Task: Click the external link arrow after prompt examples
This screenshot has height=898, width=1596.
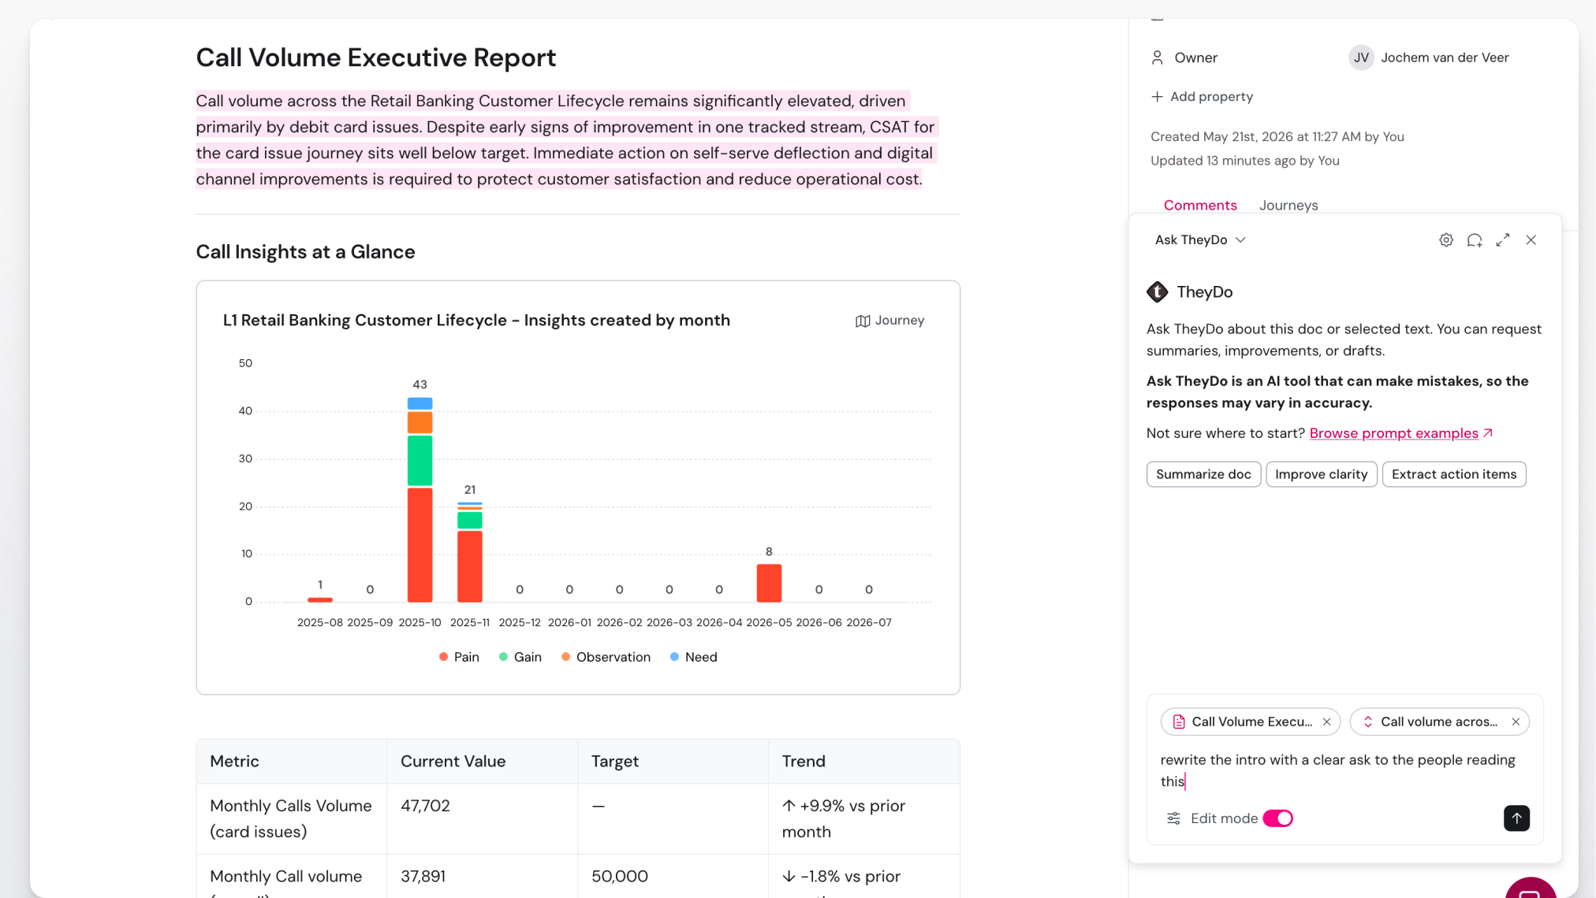Action: (x=1488, y=432)
